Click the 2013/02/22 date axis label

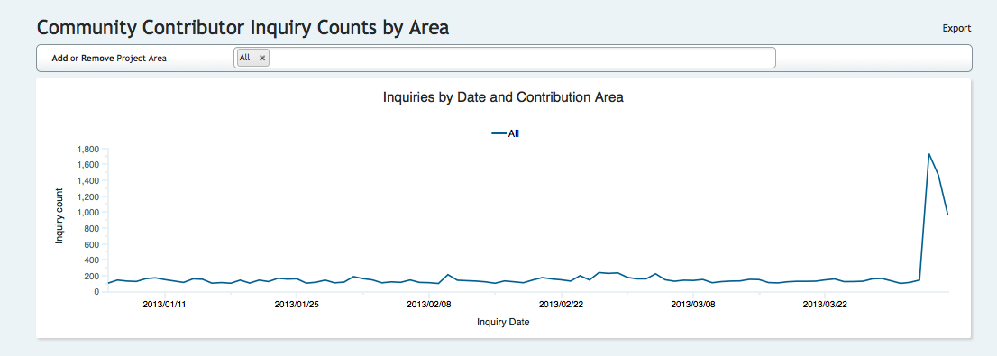561,305
